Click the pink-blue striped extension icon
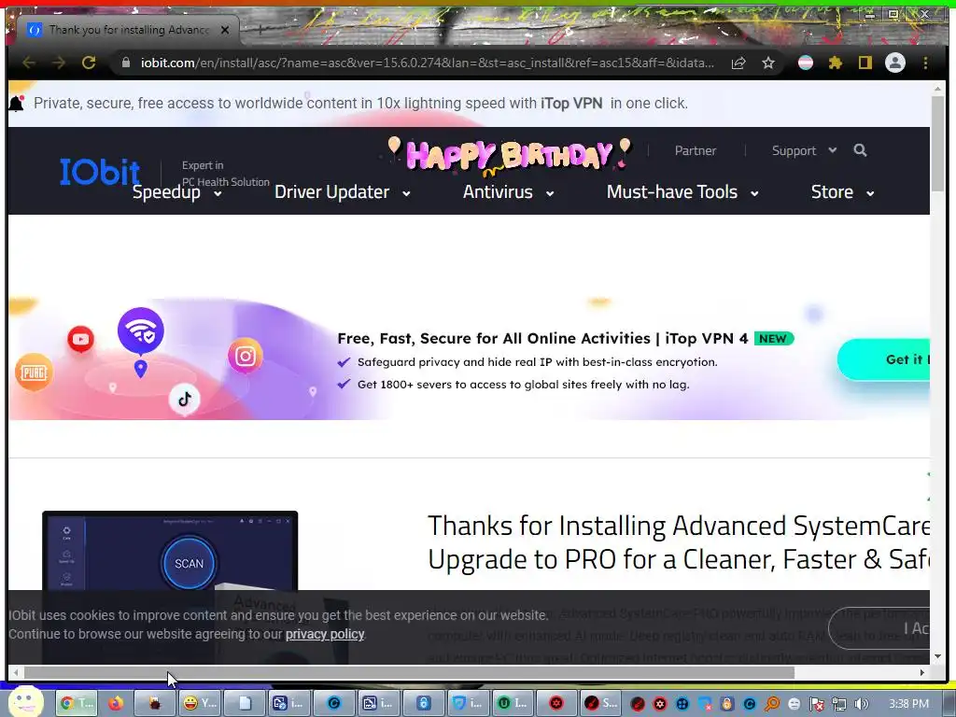 [806, 63]
